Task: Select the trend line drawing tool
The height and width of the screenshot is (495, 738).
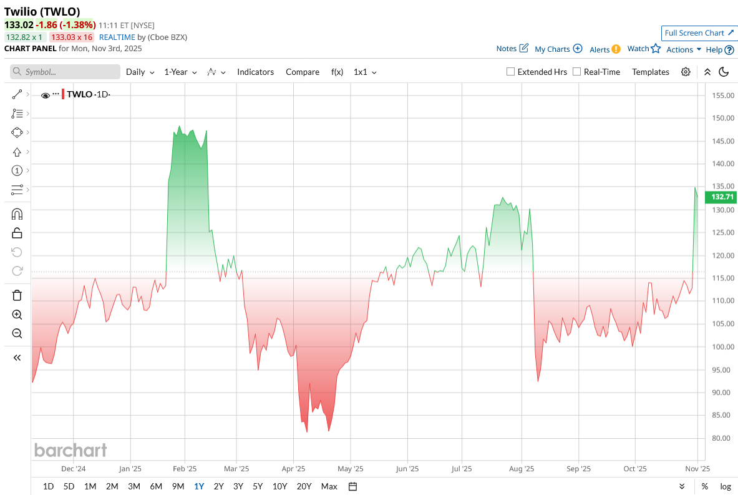Action: pos(17,95)
